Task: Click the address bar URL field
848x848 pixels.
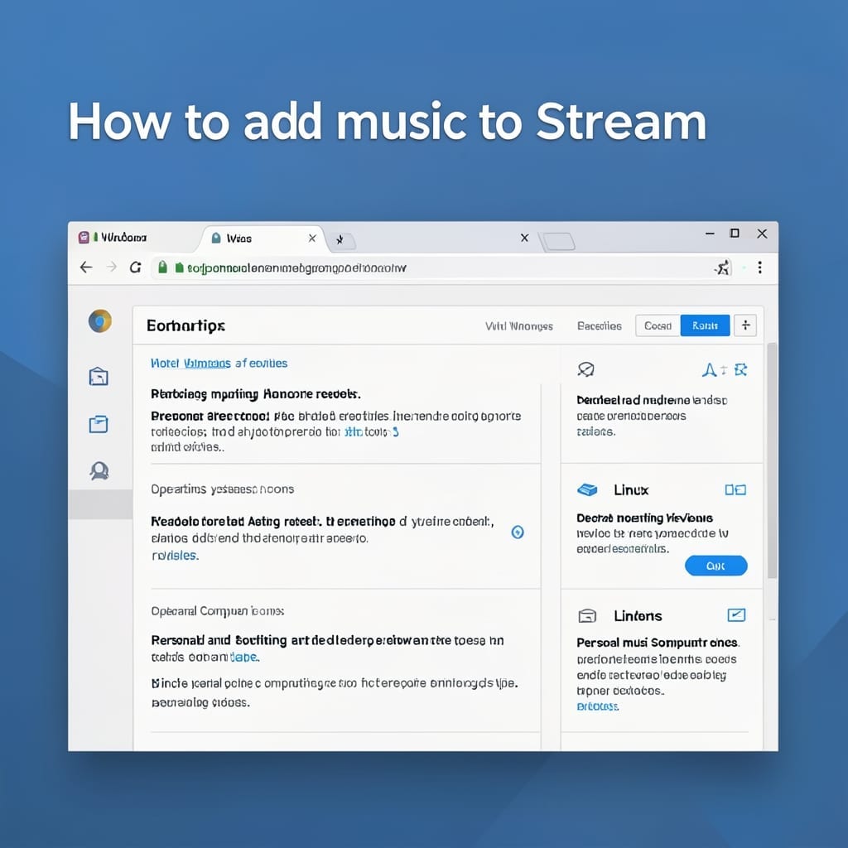Action: 441,267
